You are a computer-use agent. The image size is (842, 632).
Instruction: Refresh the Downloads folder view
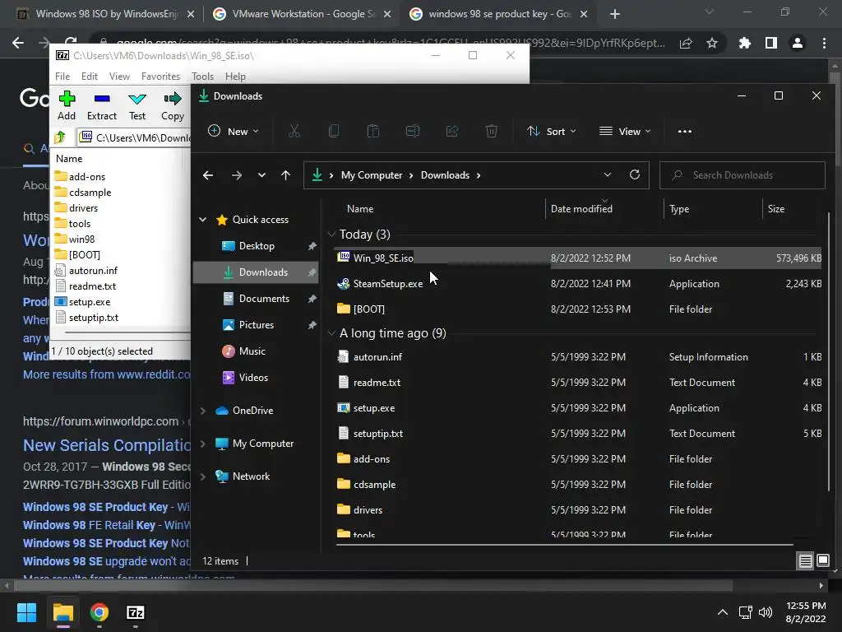(x=634, y=174)
